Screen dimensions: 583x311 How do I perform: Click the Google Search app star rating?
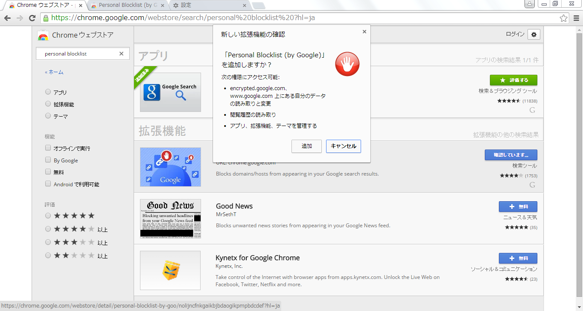[508, 101]
